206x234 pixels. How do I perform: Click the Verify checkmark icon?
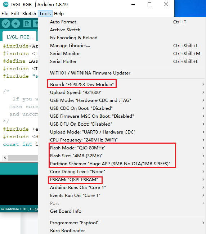(x=6, y=23)
